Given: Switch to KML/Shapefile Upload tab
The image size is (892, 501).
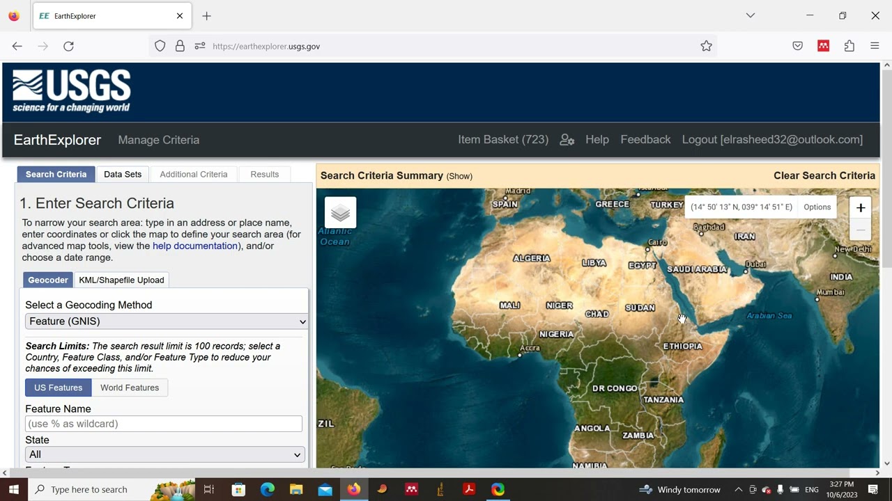Looking at the screenshot, I should pos(121,280).
